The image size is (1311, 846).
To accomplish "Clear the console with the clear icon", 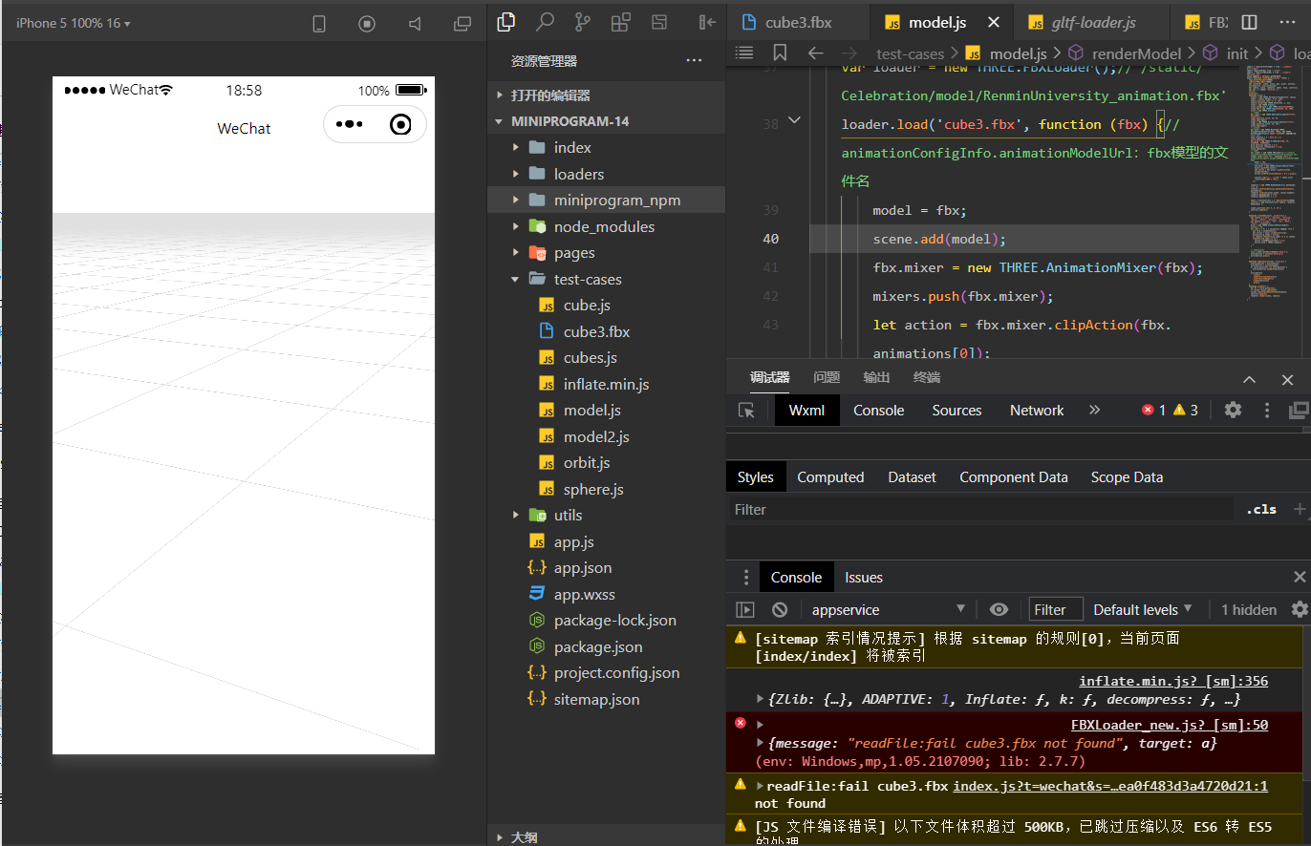I will point(780,609).
